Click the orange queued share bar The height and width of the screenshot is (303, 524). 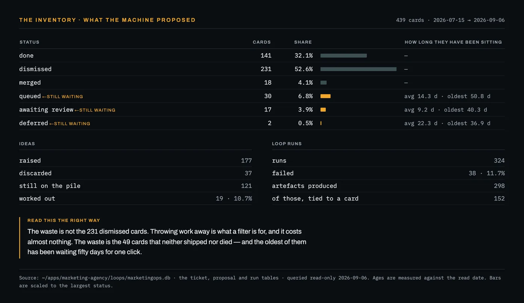(326, 96)
